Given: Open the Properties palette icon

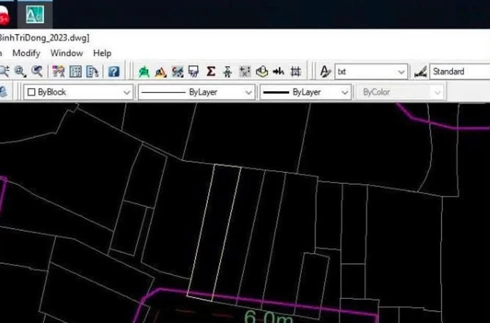Looking at the screenshot, I should click(59, 71).
